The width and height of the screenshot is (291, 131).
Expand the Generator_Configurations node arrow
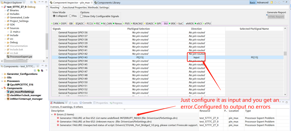(x=2, y=74)
